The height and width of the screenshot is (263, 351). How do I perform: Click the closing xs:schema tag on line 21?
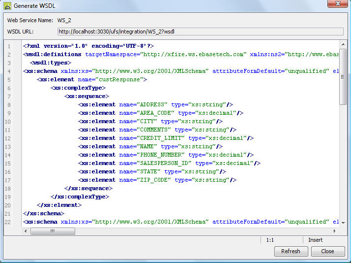point(44,213)
